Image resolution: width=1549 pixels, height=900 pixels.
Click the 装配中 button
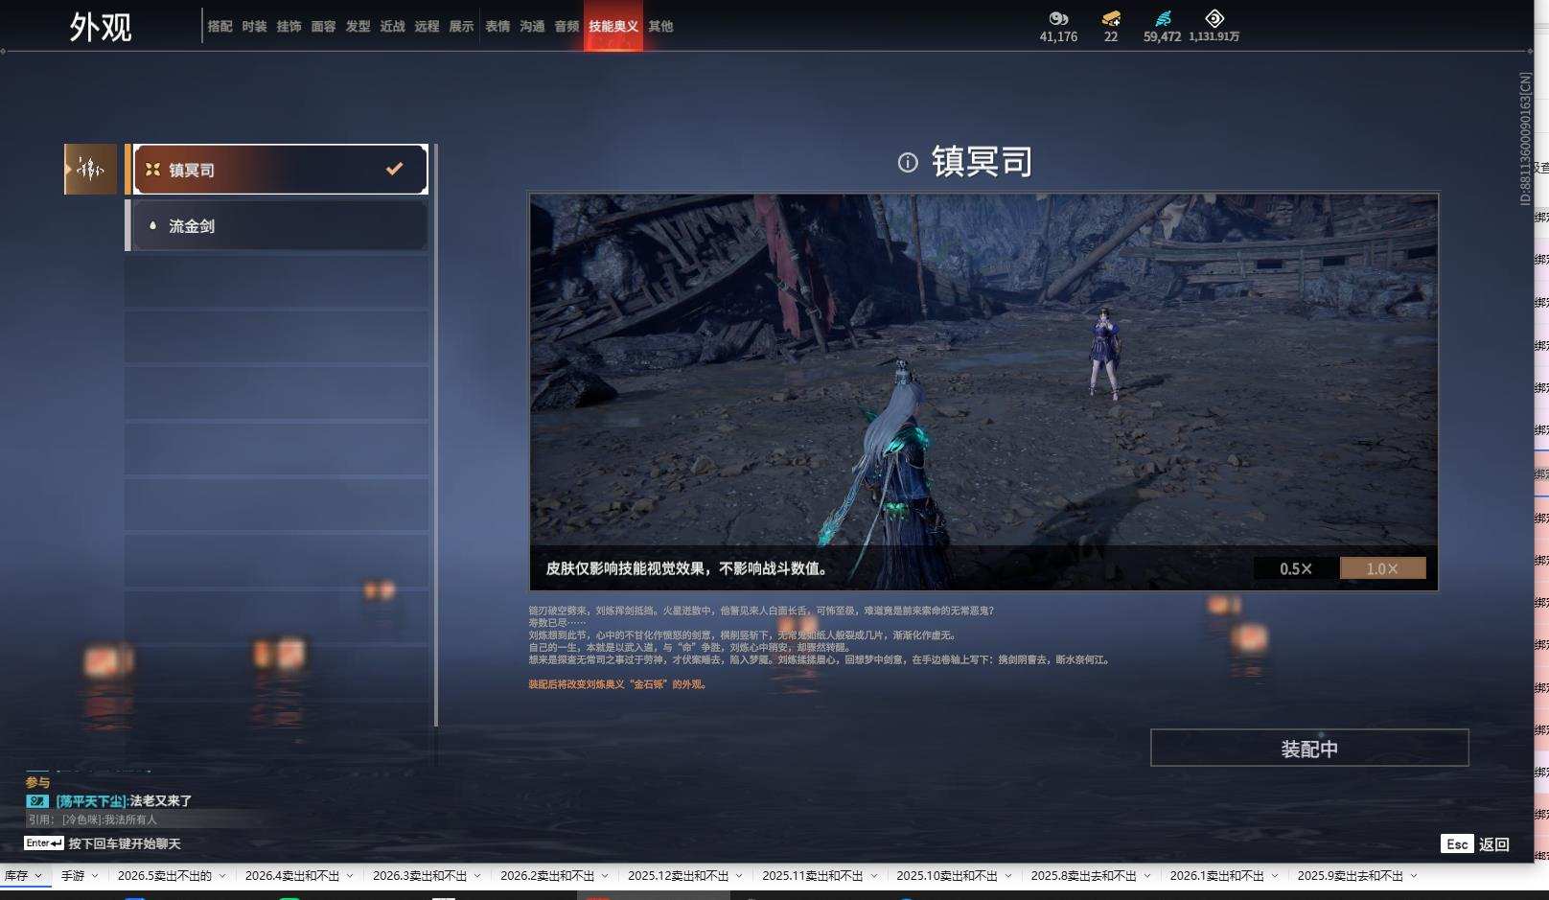[x=1309, y=749]
